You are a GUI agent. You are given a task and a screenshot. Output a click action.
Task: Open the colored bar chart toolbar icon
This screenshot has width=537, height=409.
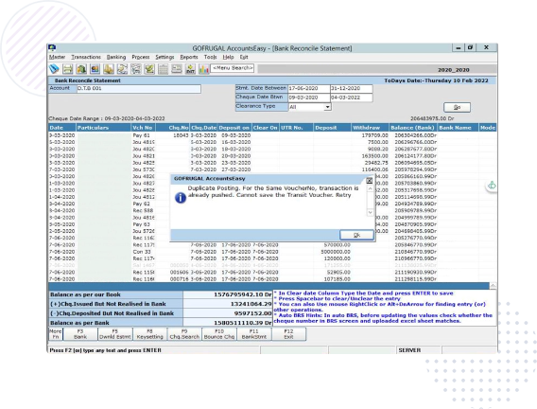(x=204, y=69)
